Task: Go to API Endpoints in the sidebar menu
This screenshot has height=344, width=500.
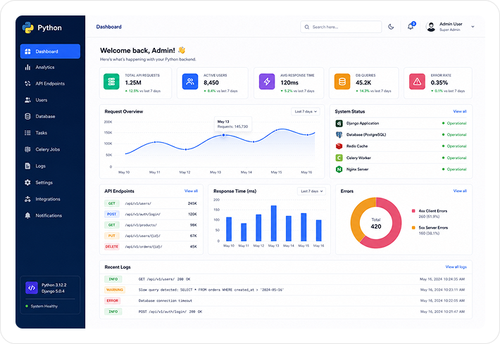Action: point(50,84)
